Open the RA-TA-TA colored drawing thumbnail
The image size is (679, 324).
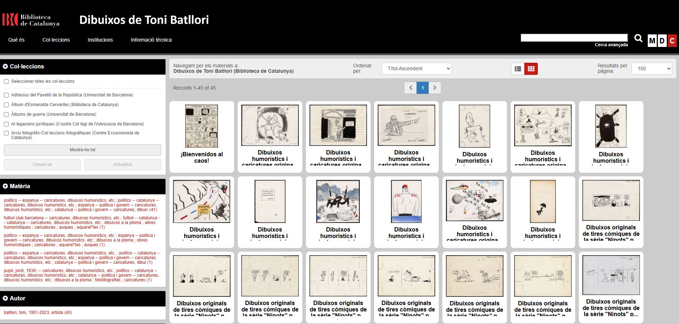click(x=474, y=200)
